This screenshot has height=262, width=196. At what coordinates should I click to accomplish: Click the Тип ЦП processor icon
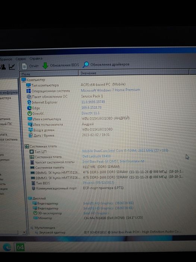[x=31, y=152]
